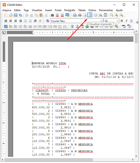Toggle italic formatting
Screen dimensions: 140x163
[126, 21]
